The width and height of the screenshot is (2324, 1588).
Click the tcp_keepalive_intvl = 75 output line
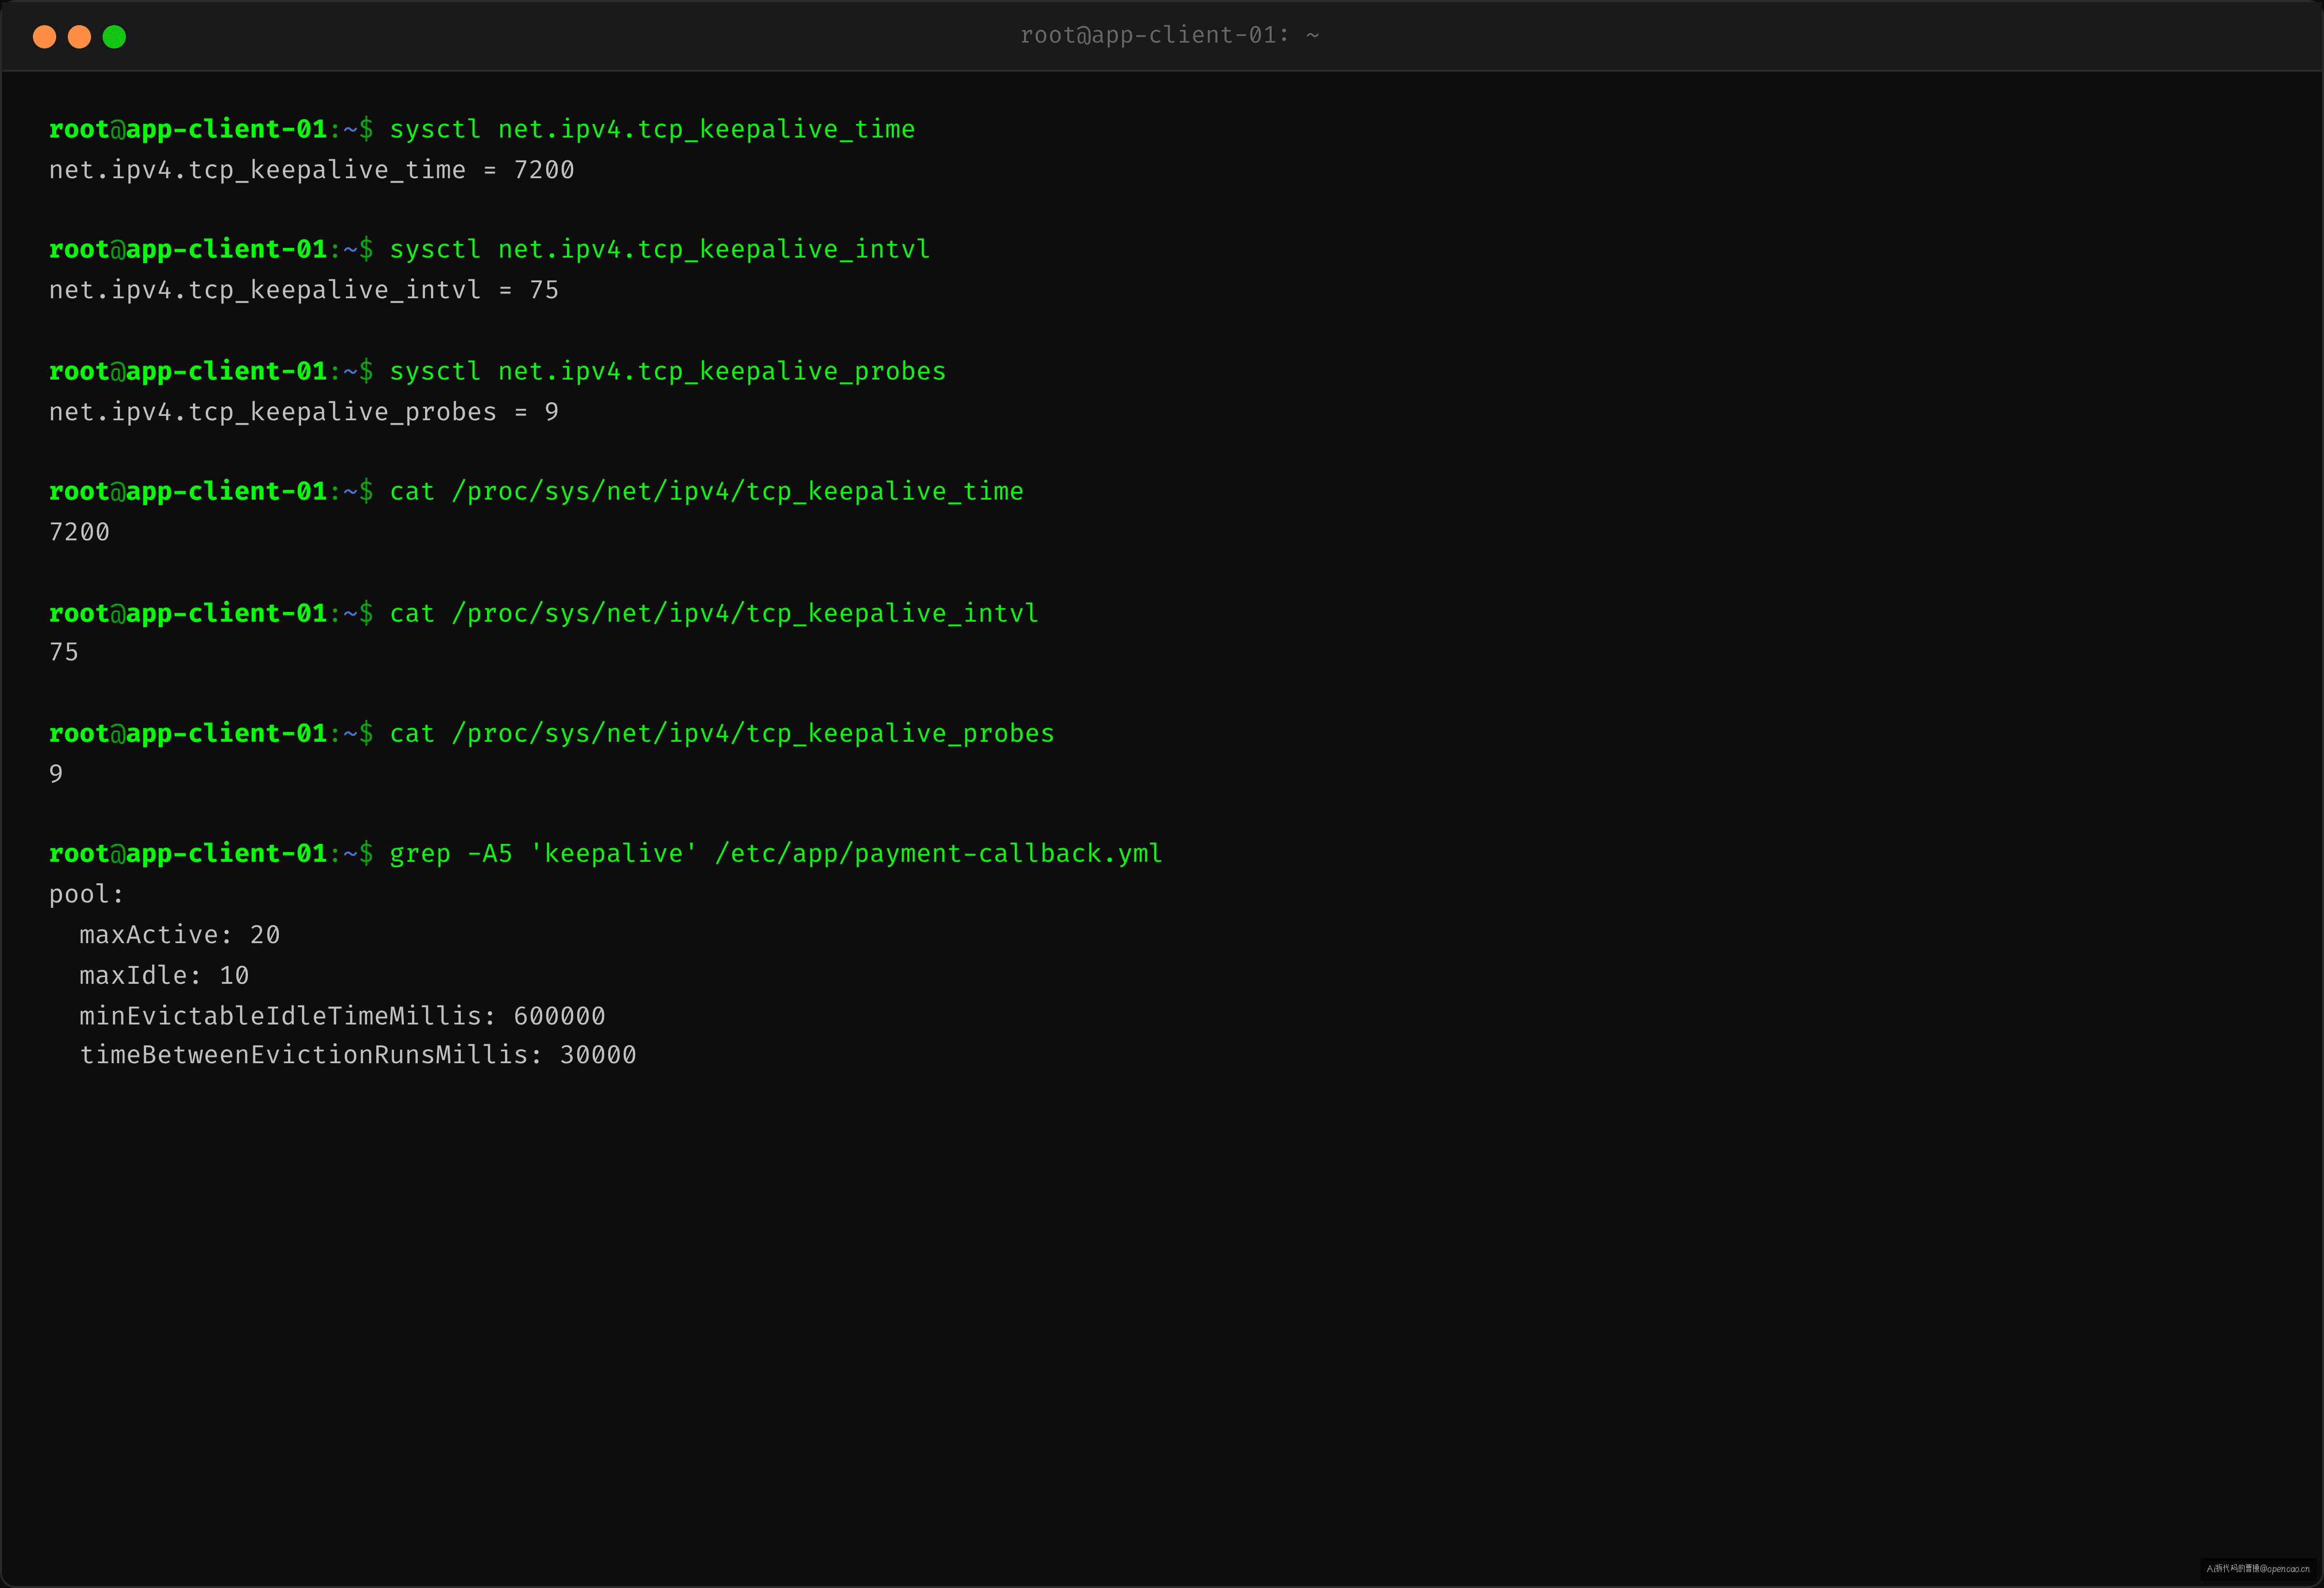pos(304,290)
